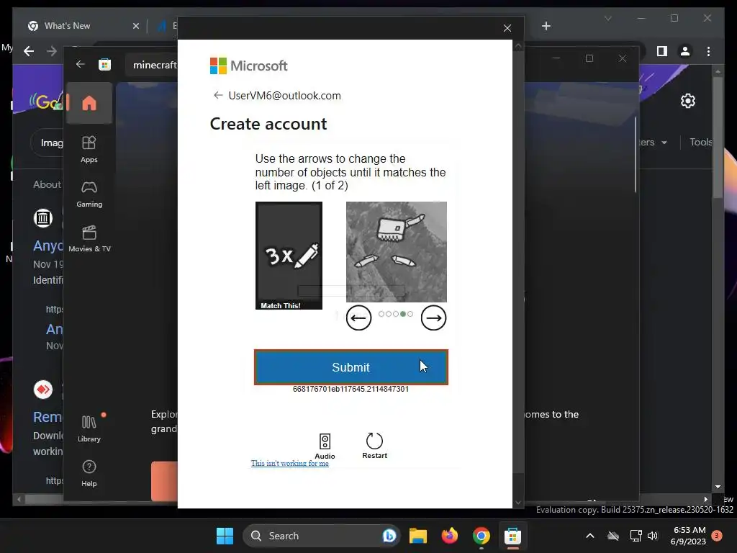Open Gaming in Microsoft Store sidebar

click(x=89, y=194)
